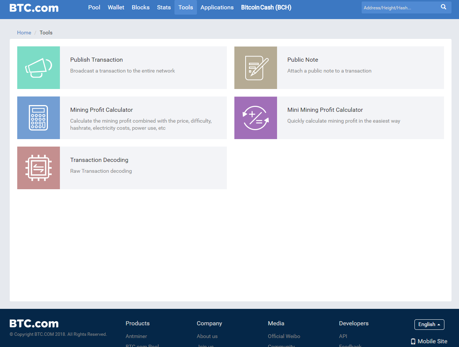Click the 'Calculate the mining profit combined' description
459x347 pixels.
coord(141,125)
